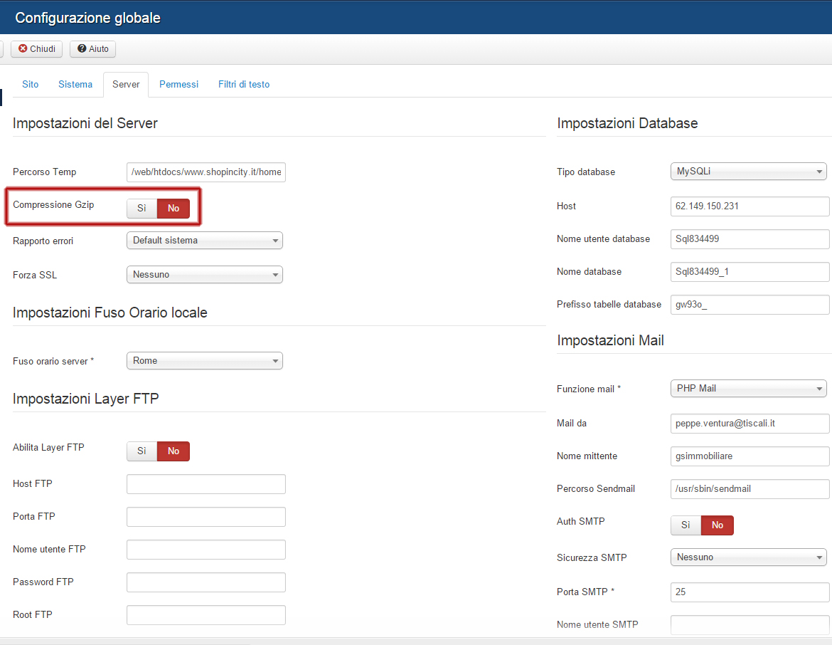Click the Chiudi button with red X icon
The width and height of the screenshot is (832, 645).
(x=37, y=49)
